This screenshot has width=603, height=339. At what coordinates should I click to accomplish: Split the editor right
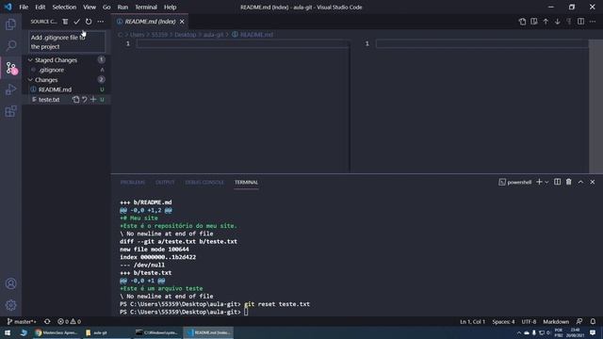(580, 22)
